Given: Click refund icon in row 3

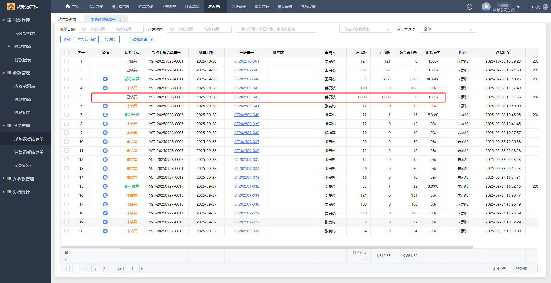Looking at the screenshot, I should tap(105, 79).
